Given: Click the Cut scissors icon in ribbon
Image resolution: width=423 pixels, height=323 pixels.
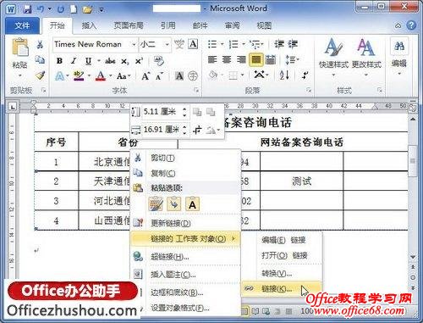Looking at the screenshot, I should click(x=40, y=44).
